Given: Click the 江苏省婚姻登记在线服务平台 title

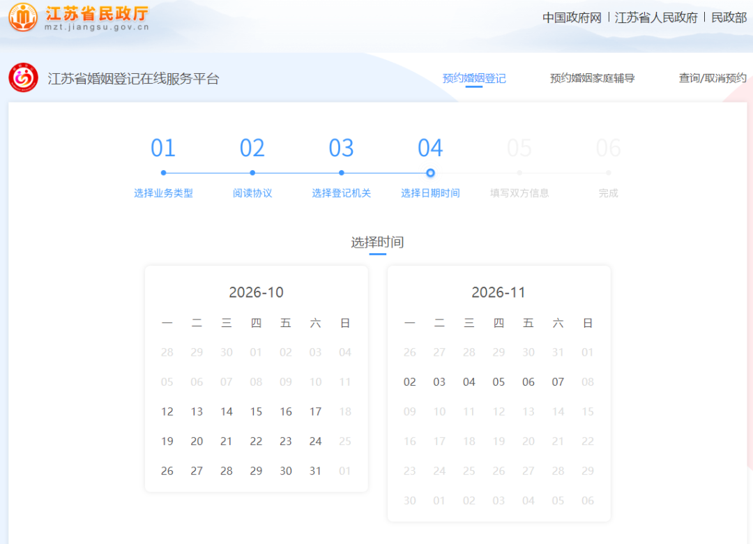Looking at the screenshot, I should tap(133, 78).
